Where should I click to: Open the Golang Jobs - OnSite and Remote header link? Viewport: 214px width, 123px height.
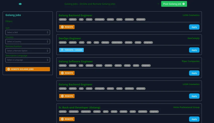(x=90, y=4)
